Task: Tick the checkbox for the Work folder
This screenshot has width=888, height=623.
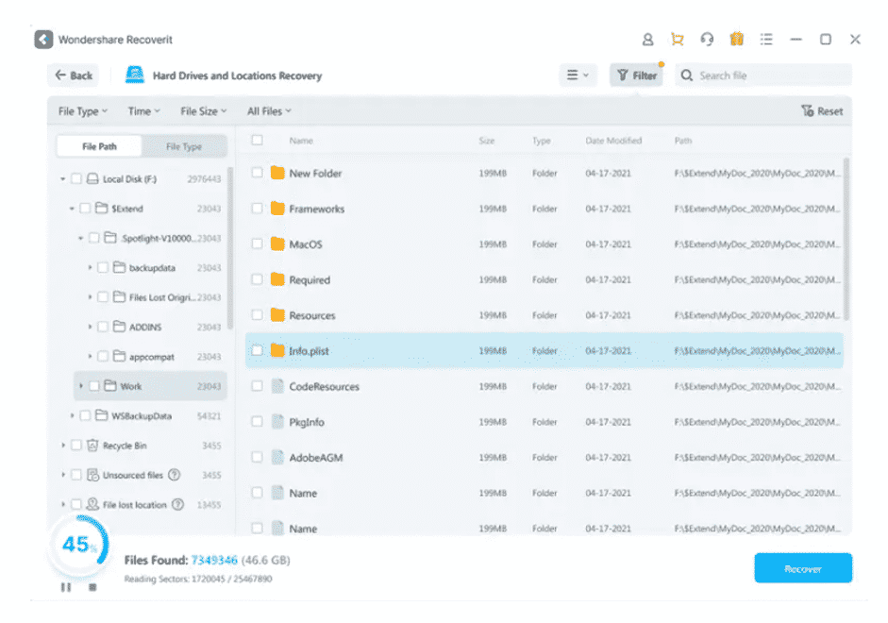Action: (94, 386)
